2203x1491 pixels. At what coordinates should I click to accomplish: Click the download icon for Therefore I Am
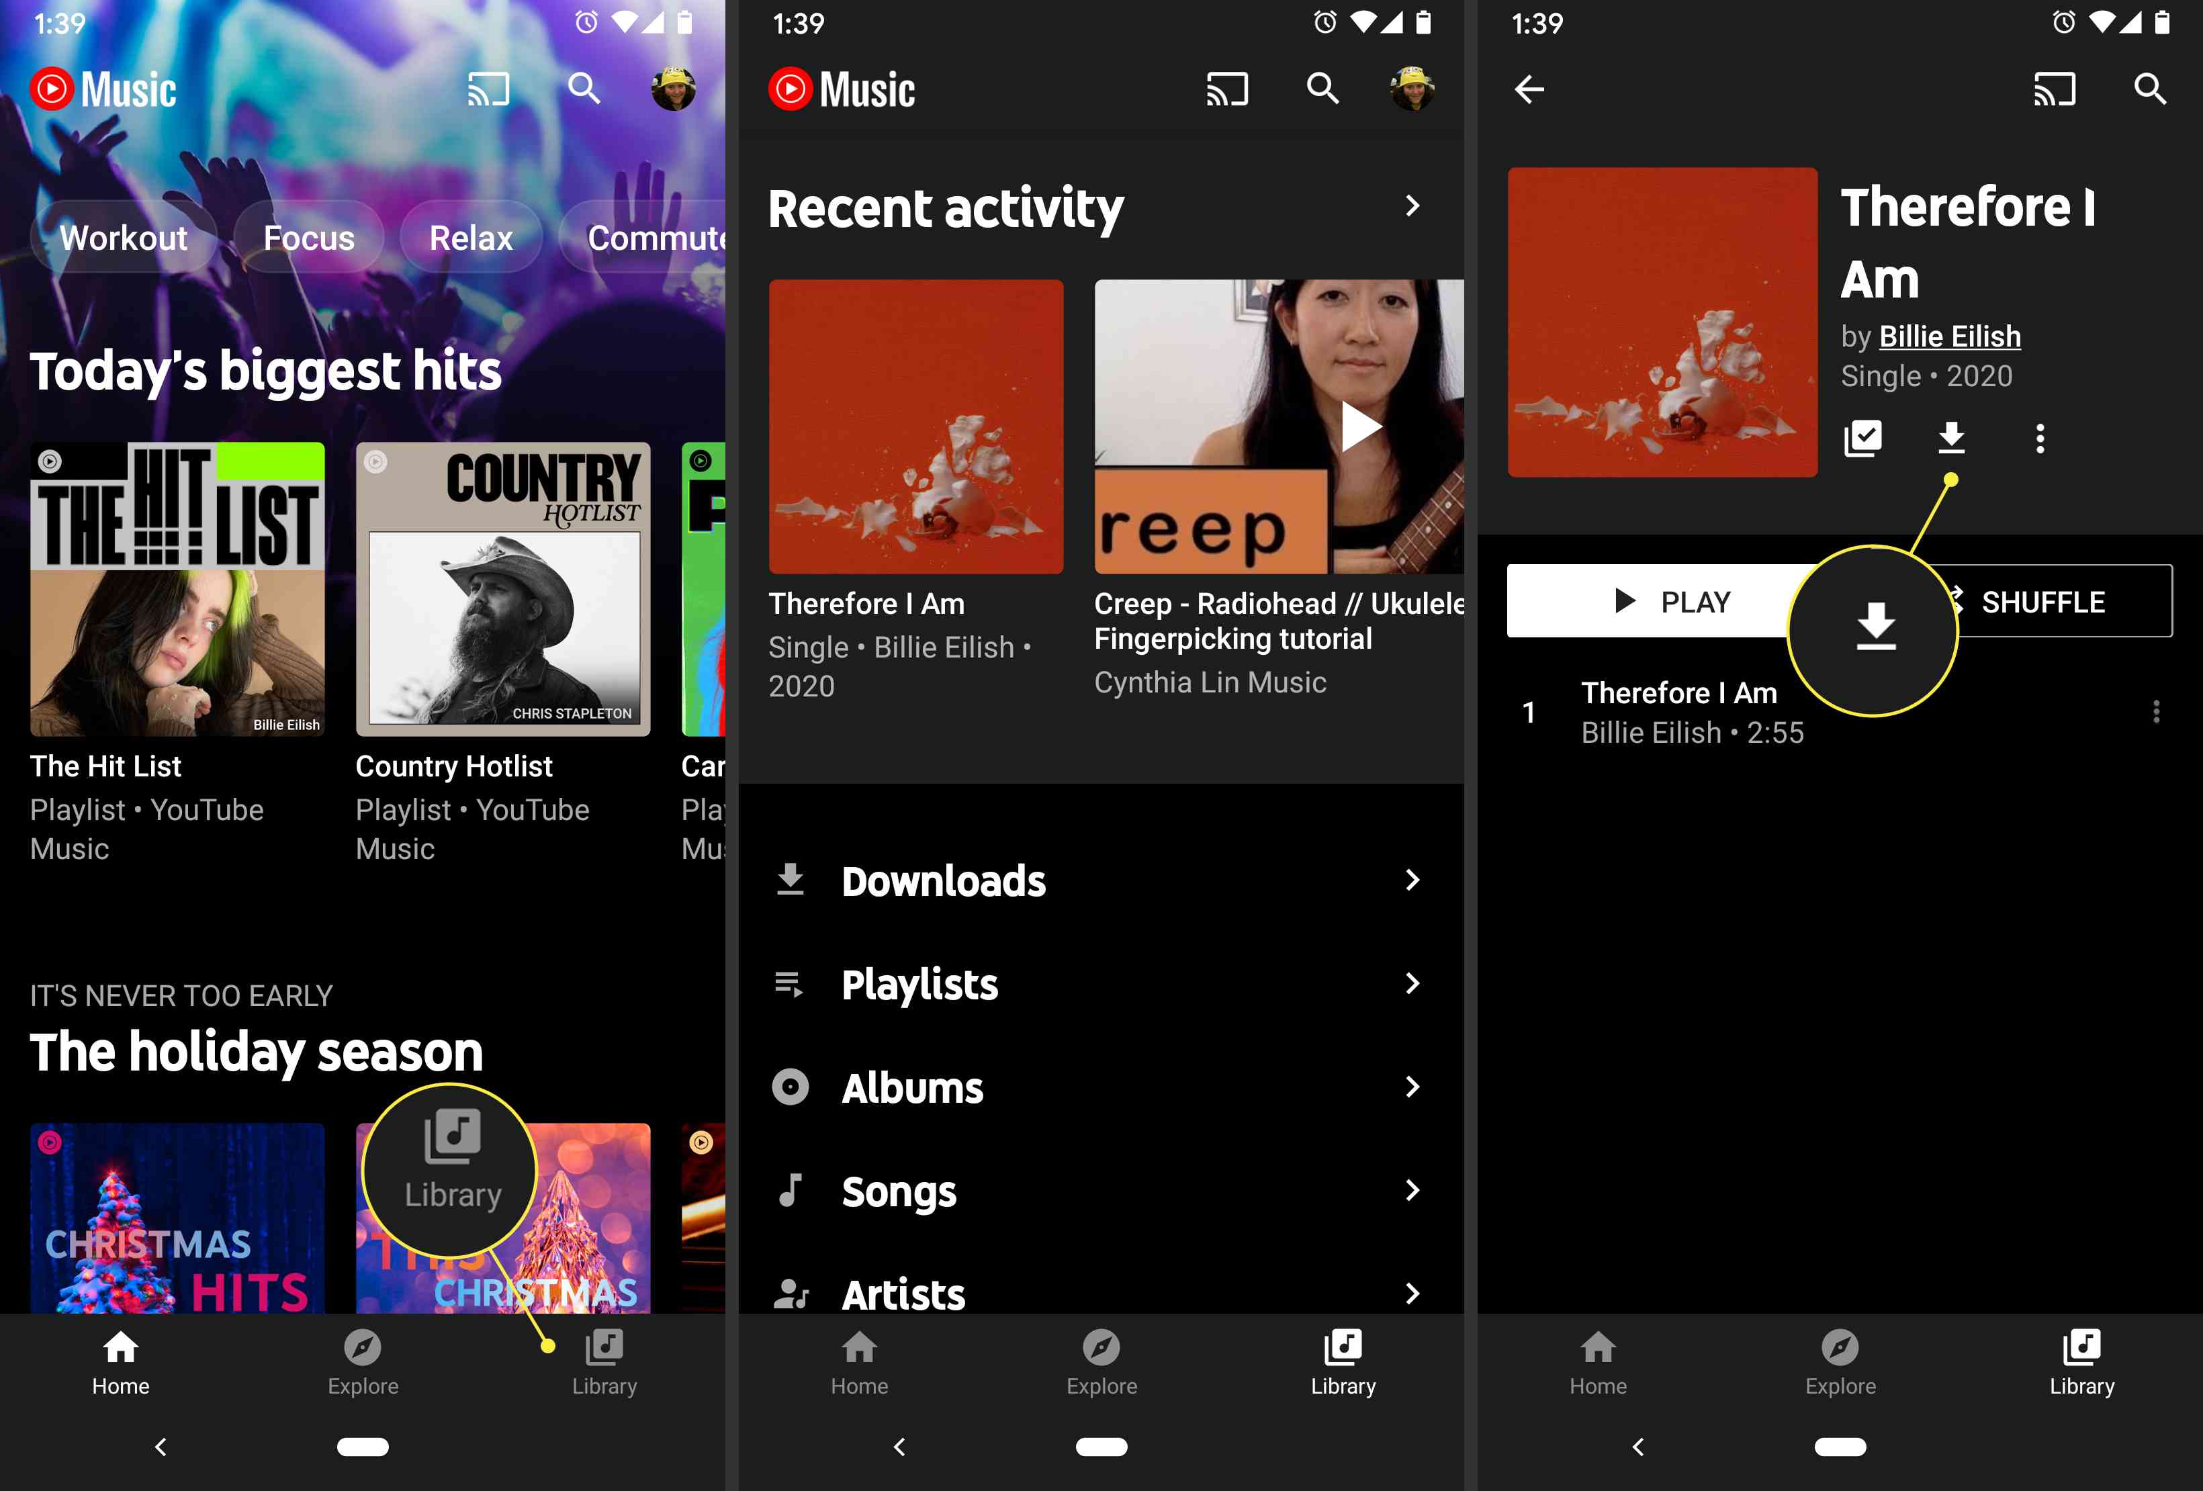1953,436
